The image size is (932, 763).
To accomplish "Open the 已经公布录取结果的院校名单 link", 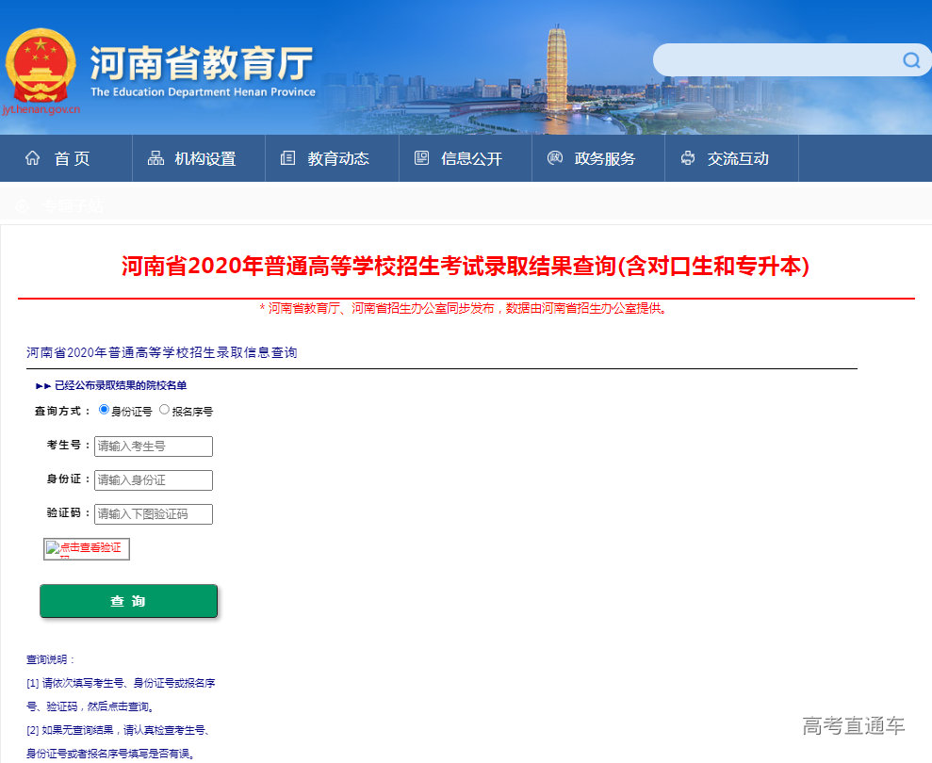I will [x=123, y=385].
